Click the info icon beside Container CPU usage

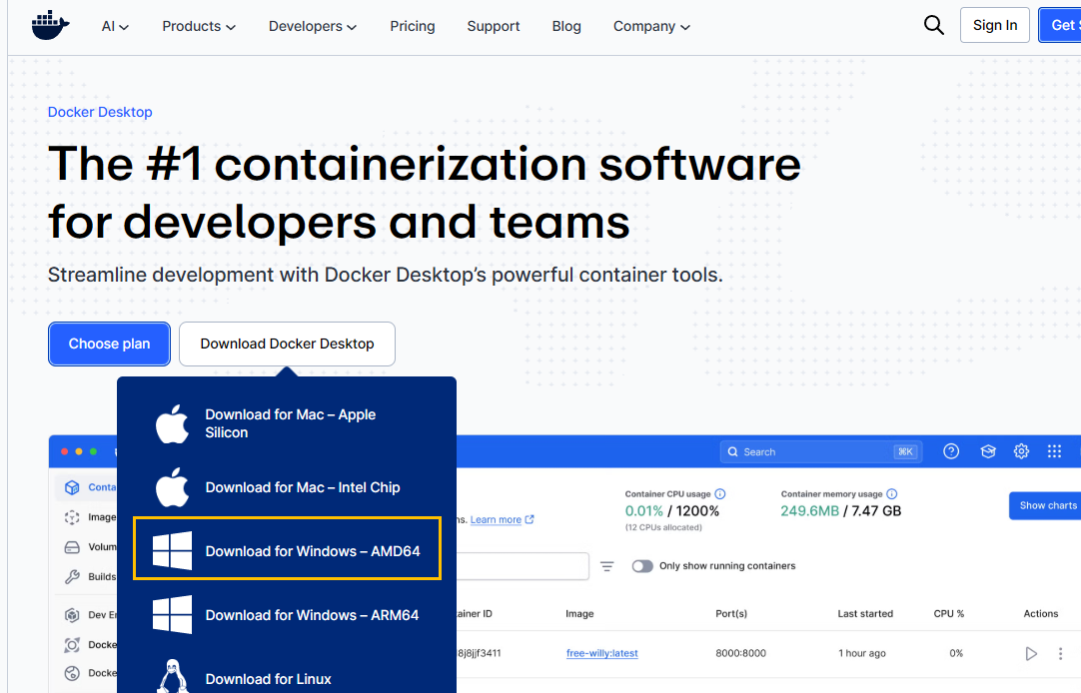pos(719,494)
